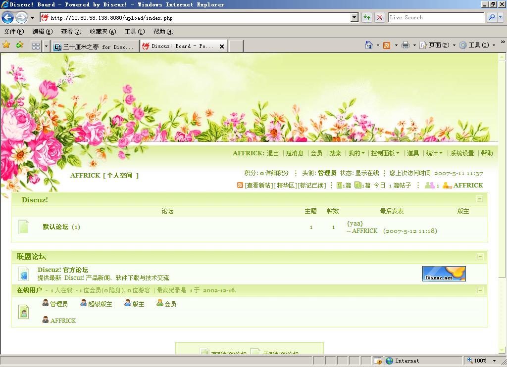Click the RSS feeds icon in toolbar
The height and width of the screenshot is (367, 507).
click(x=386, y=45)
